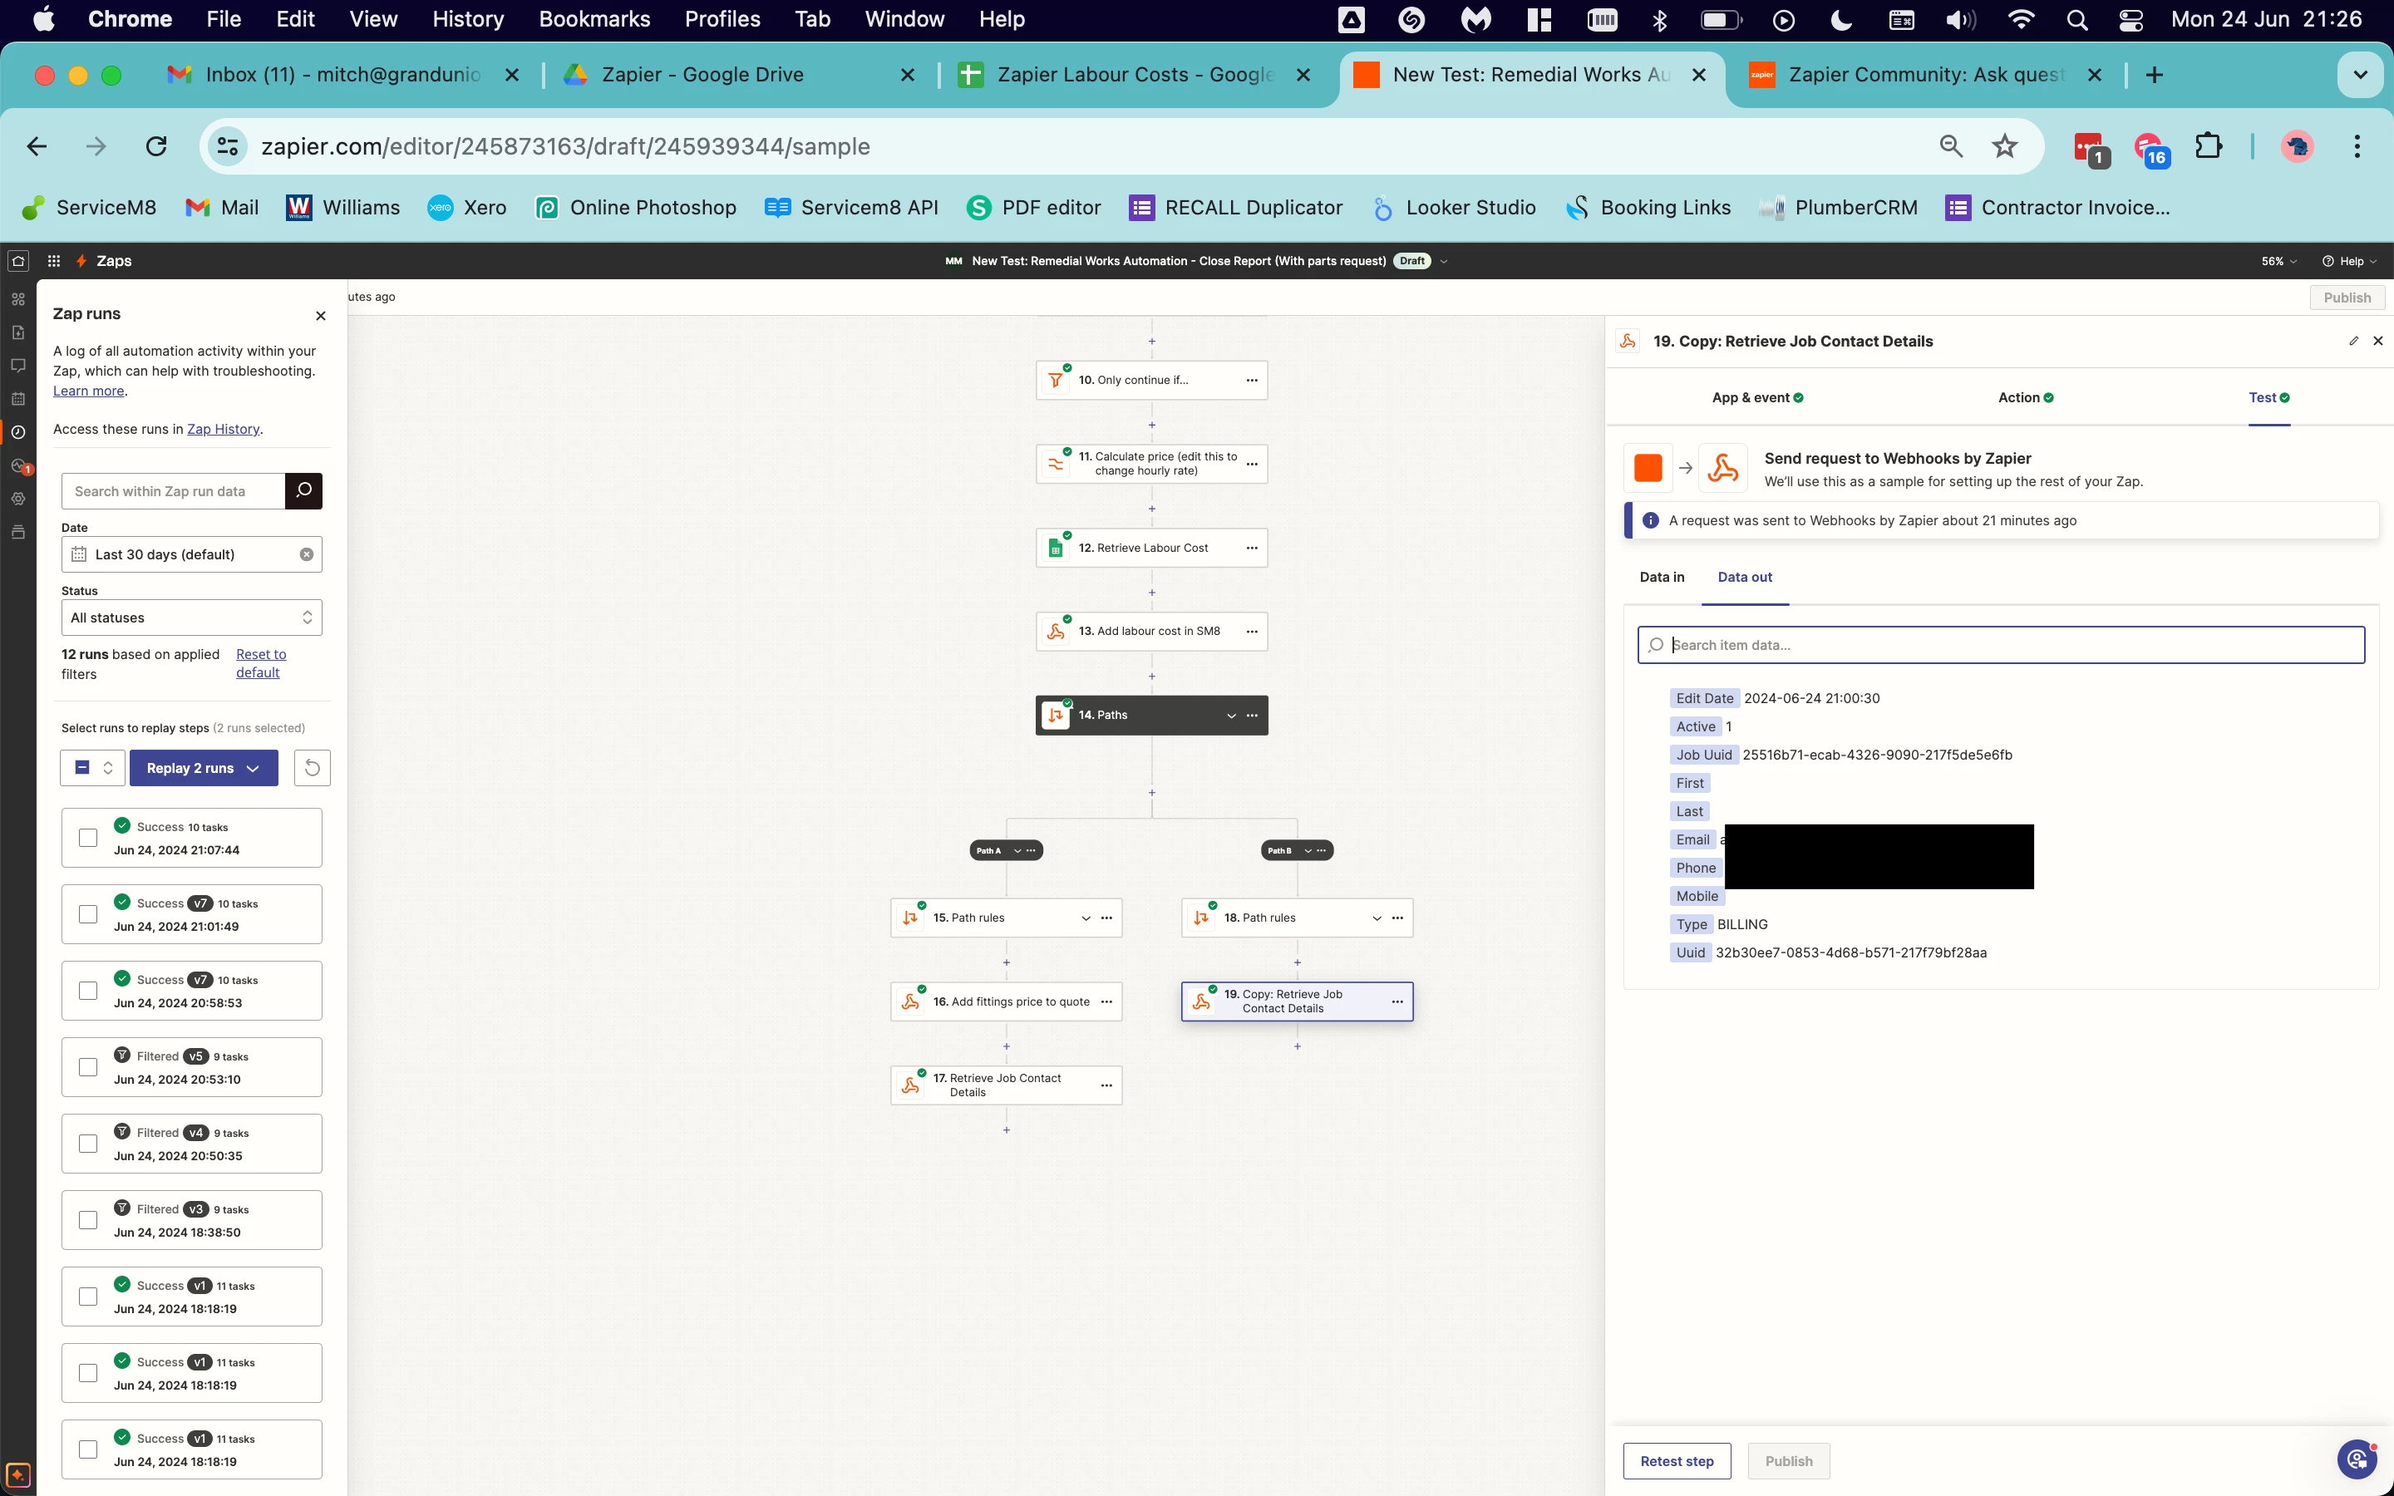Screen dimensions: 2394x1496
Task: Open the All statuses dropdown
Action: (192, 618)
